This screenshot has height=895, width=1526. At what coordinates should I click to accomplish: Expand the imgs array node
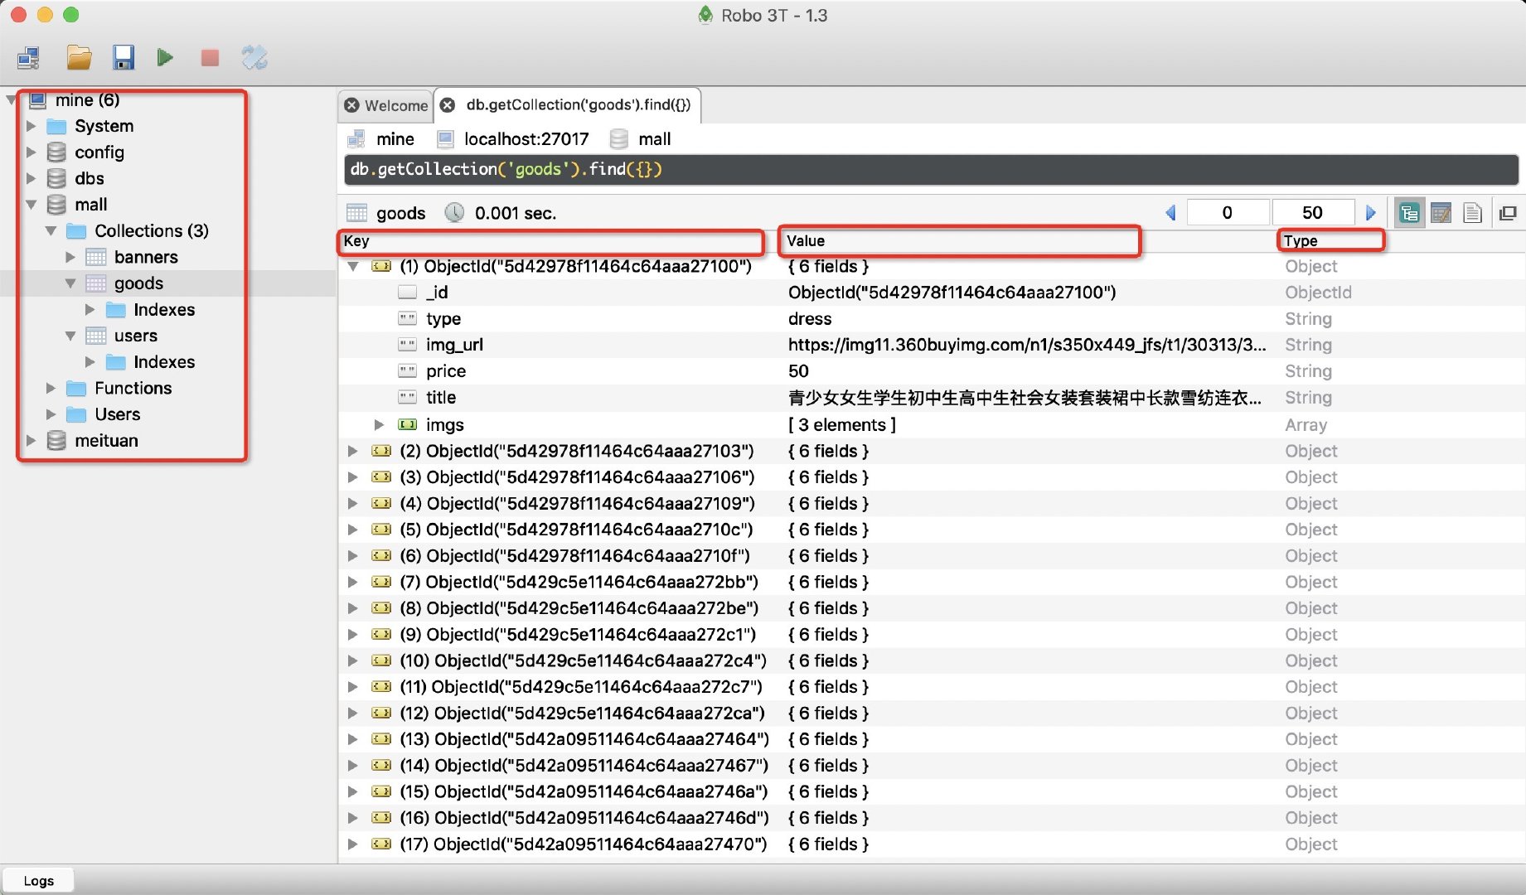(x=380, y=424)
